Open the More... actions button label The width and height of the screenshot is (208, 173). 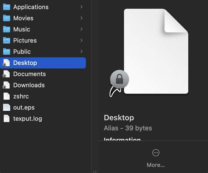pyautogui.click(x=156, y=165)
